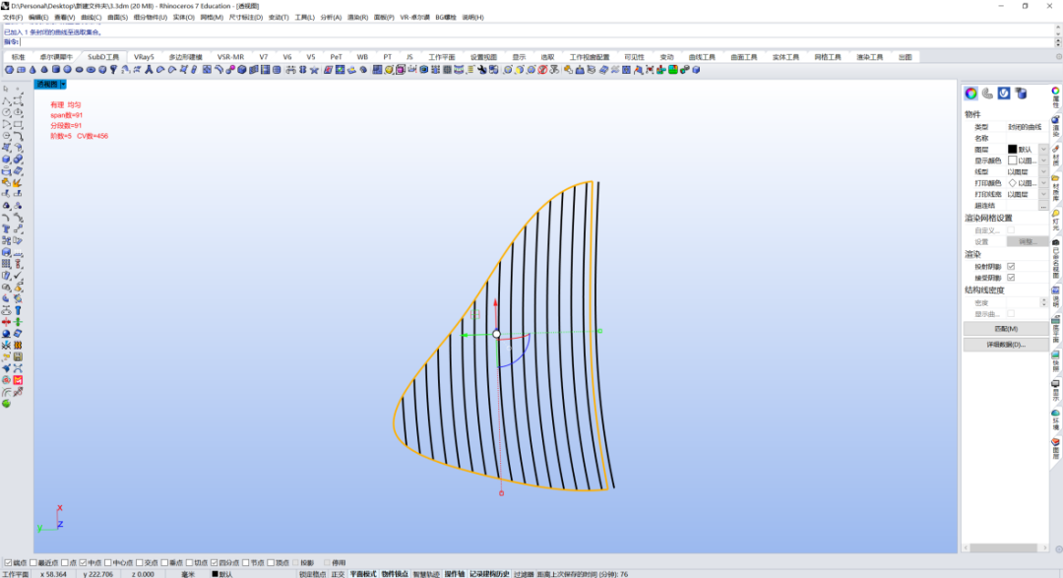Enable 中心点 object snap checkbox
This screenshot has height=578, width=1063.
point(108,563)
